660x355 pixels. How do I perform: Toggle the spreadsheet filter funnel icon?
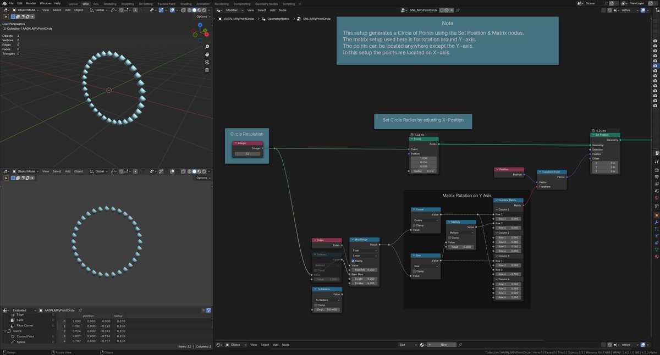(208, 310)
